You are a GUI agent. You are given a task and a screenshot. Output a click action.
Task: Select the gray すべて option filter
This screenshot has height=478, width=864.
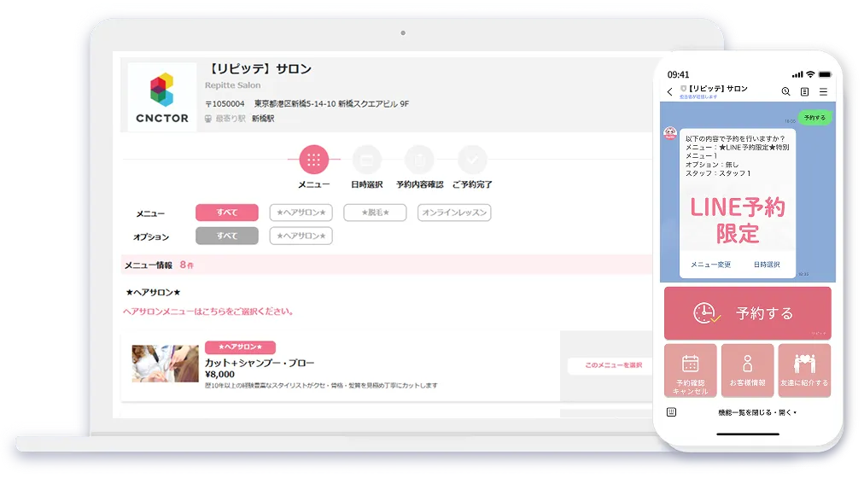tap(226, 236)
